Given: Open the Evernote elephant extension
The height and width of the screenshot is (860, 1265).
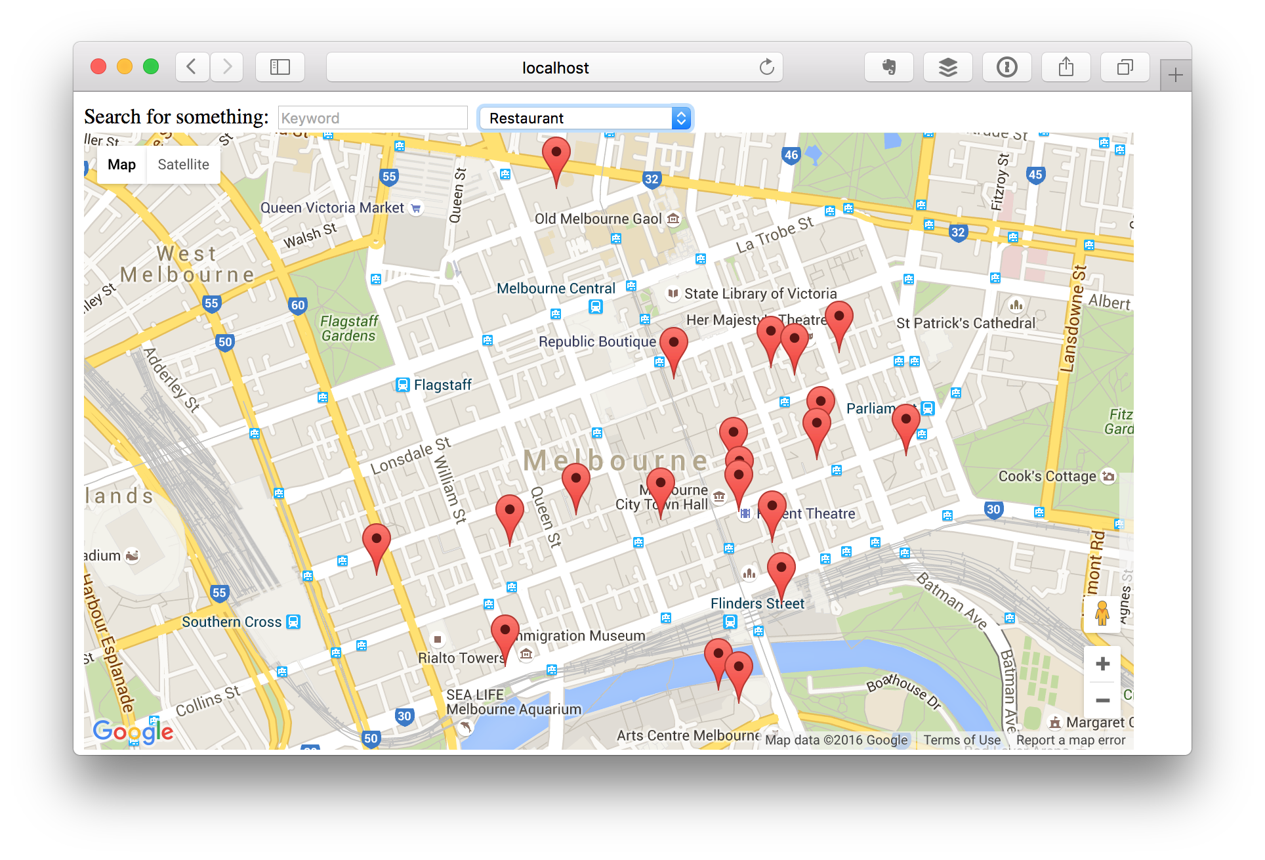Looking at the screenshot, I should pos(888,67).
